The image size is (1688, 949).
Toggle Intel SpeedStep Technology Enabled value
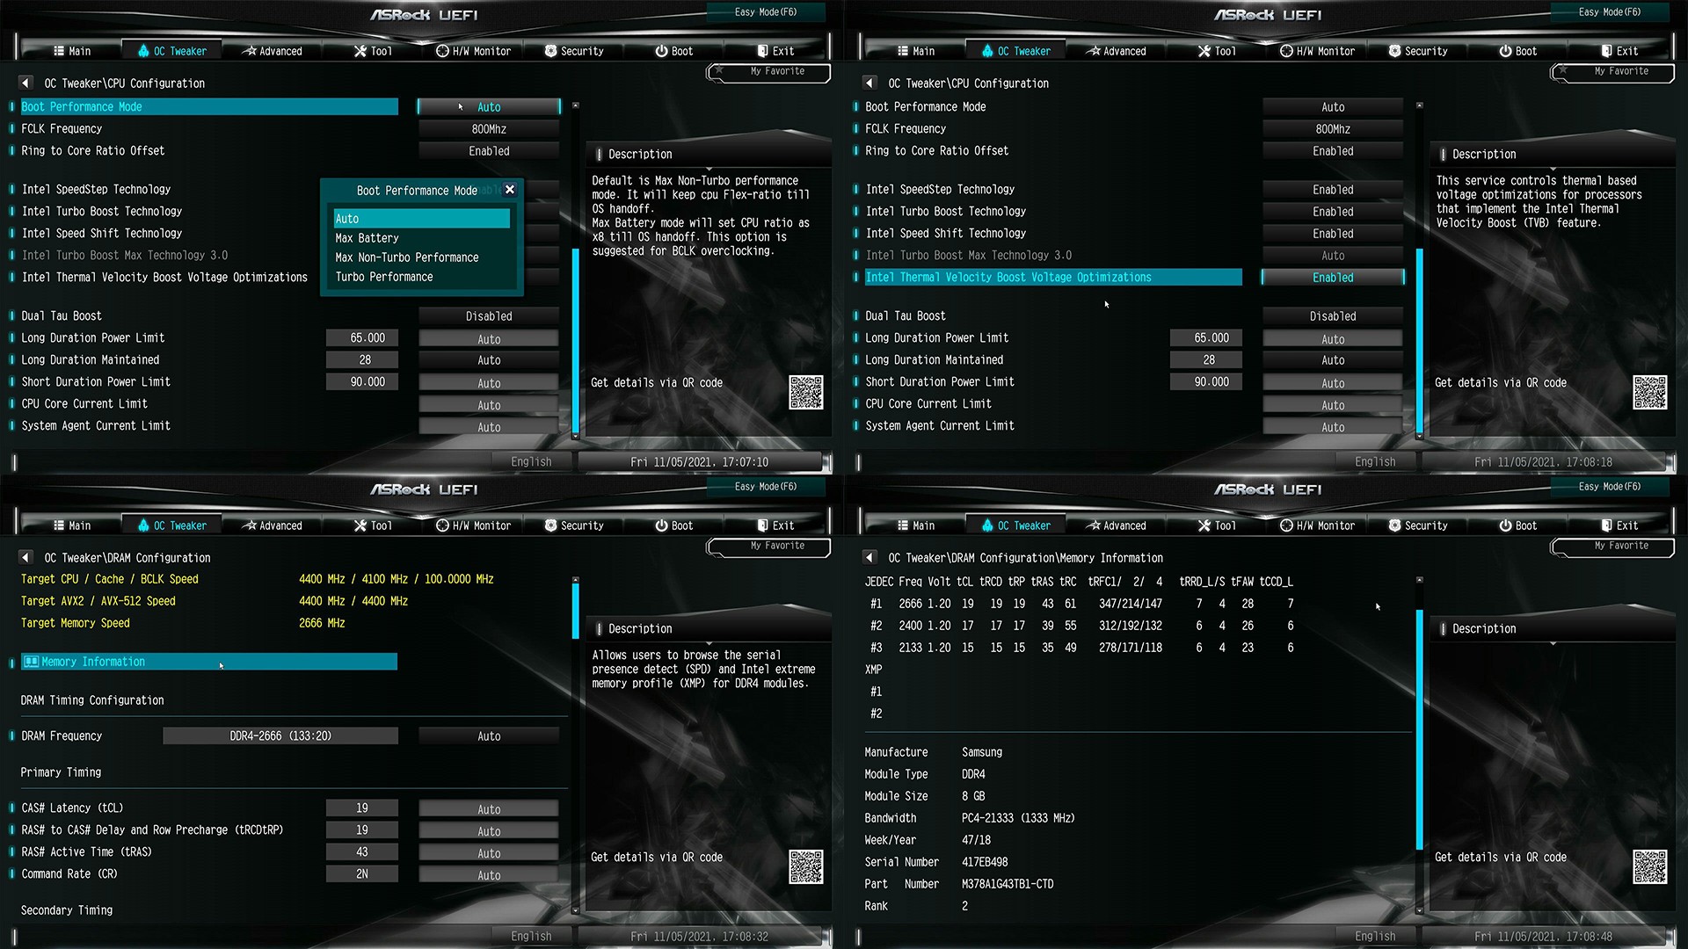[x=1332, y=190]
